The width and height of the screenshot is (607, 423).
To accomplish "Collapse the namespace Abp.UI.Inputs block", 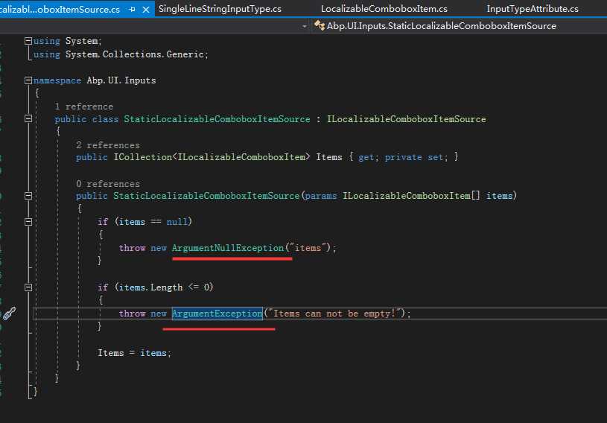I will [x=28, y=80].
